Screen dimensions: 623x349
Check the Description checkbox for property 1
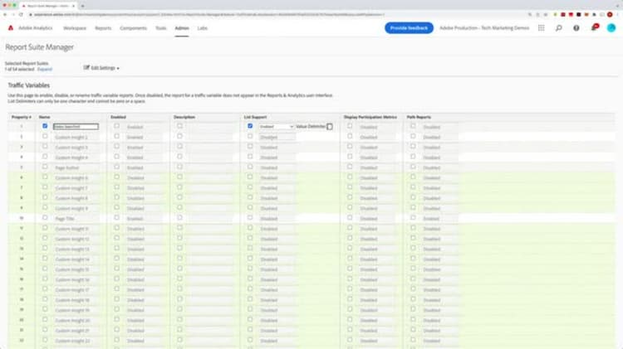coord(179,126)
